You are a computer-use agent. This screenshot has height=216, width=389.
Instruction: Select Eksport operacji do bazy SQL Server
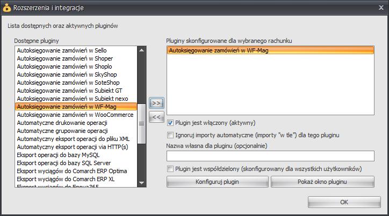point(76,163)
